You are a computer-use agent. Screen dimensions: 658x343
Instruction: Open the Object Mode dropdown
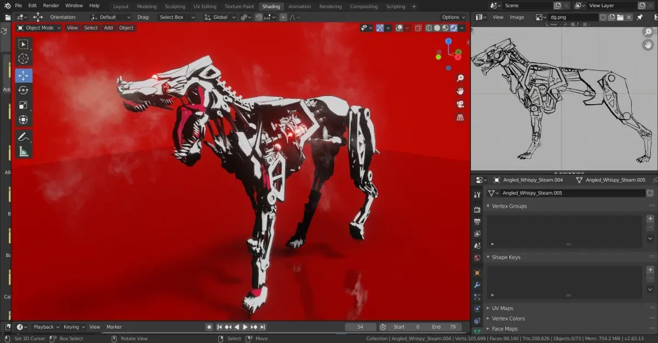(39, 28)
